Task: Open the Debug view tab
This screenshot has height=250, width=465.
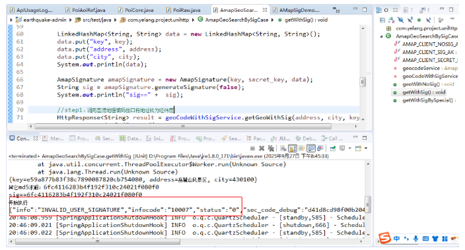Action: 305,139
